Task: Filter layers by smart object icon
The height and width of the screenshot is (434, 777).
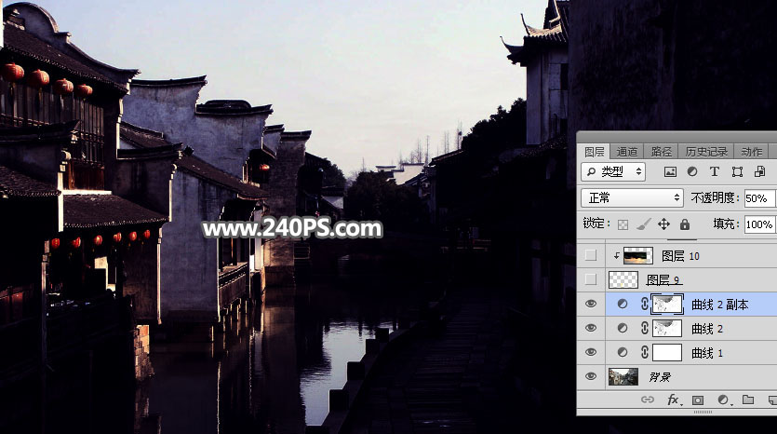Action: coord(759,171)
